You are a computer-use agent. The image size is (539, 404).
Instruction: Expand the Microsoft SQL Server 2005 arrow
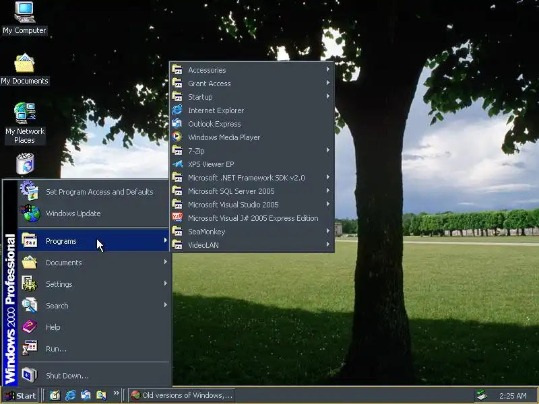(328, 191)
